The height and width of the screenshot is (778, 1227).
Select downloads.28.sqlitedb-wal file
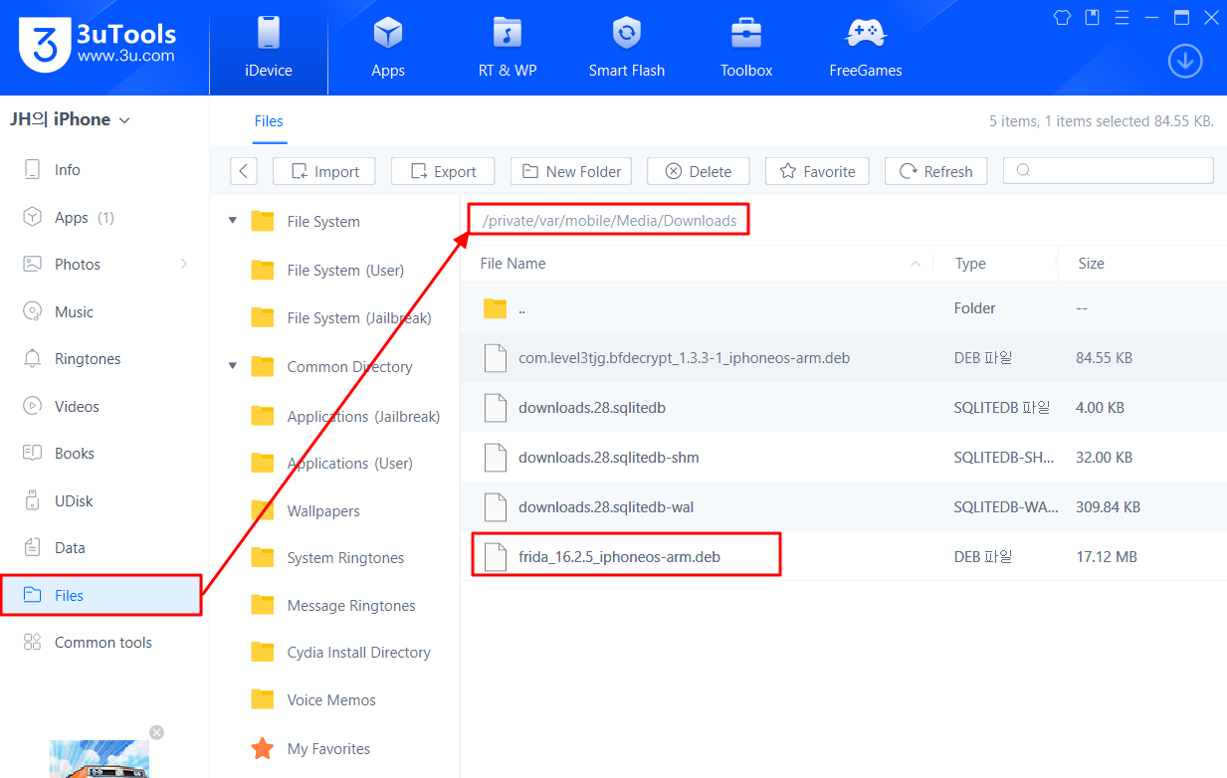coord(844,507)
